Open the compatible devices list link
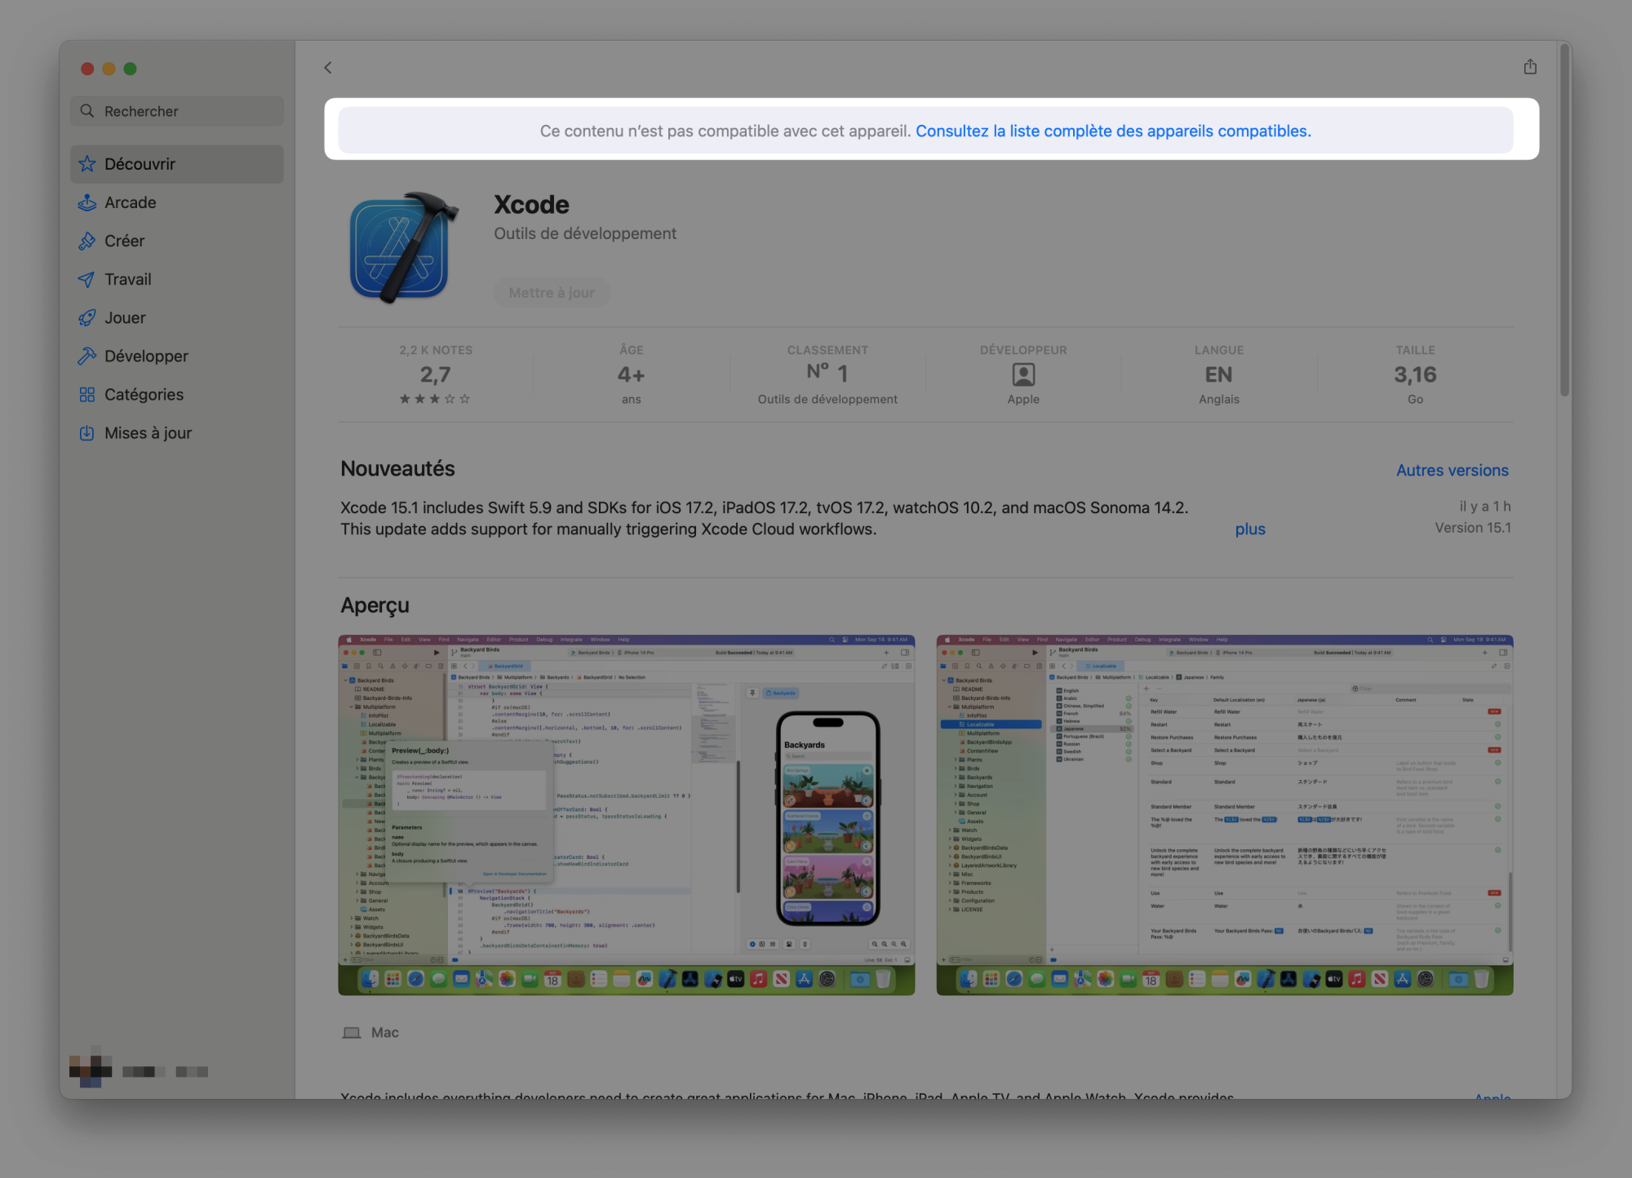Viewport: 1632px width, 1178px height. click(1113, 131)
